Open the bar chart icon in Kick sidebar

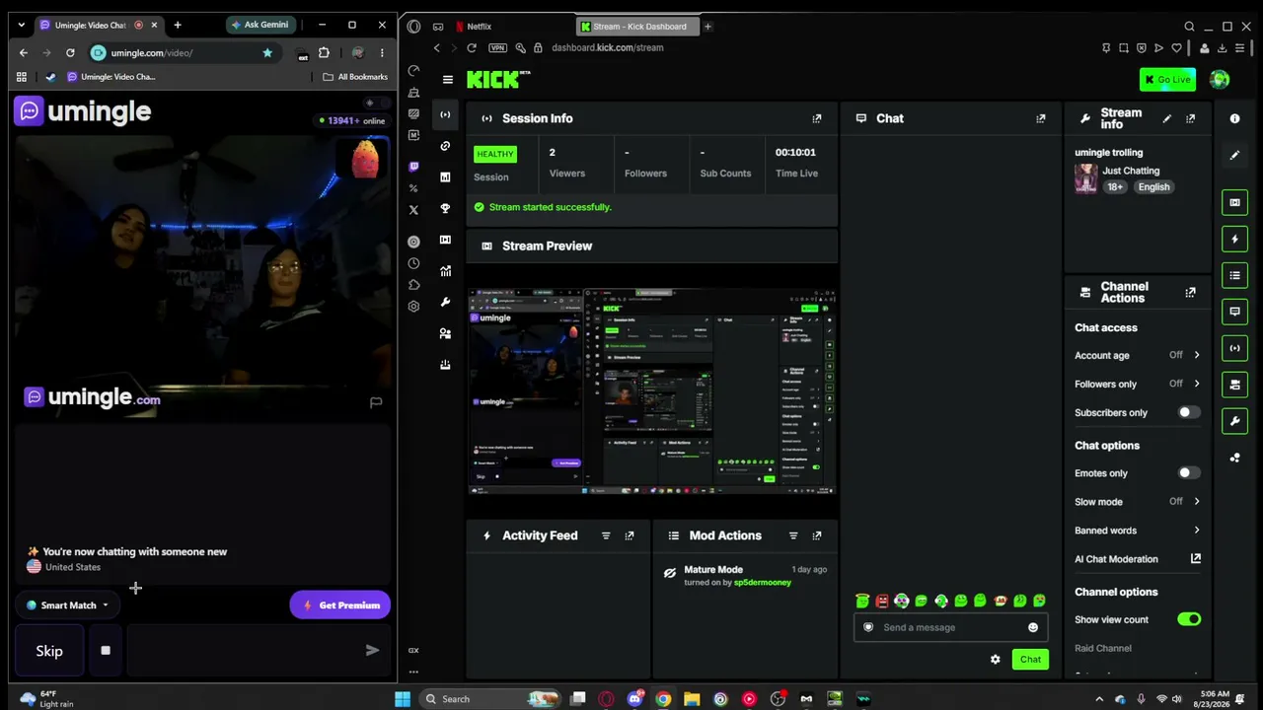[445, 177]
